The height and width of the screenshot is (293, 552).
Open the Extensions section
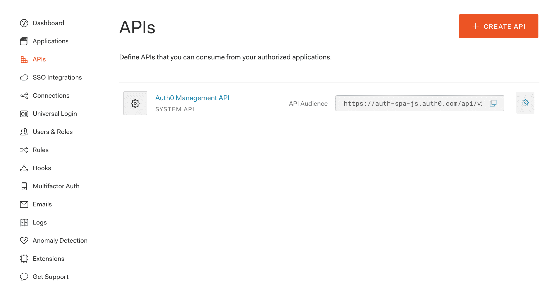click(49, 259)
